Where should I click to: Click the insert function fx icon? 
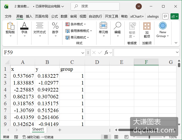click(x=106, y=53)
